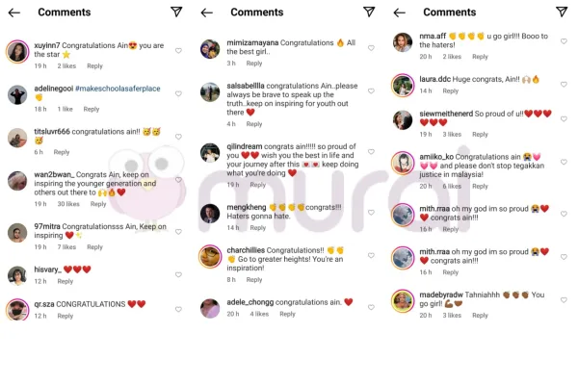Reply to madebyradw's comment
This screenshot has width=578, height=385.
480,316
